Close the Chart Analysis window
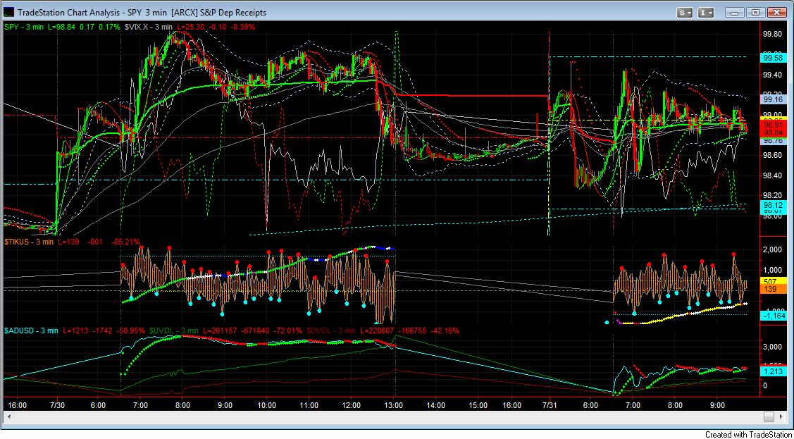The width and height of the screenshot is (794, 439). tap(776, 12)
